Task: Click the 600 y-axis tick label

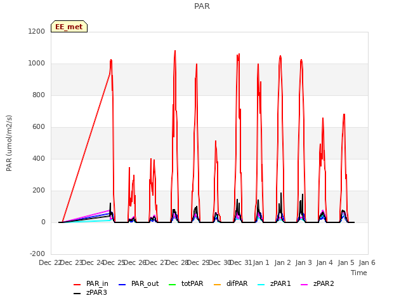Action: pyautogui.click(x=39, y=127)
